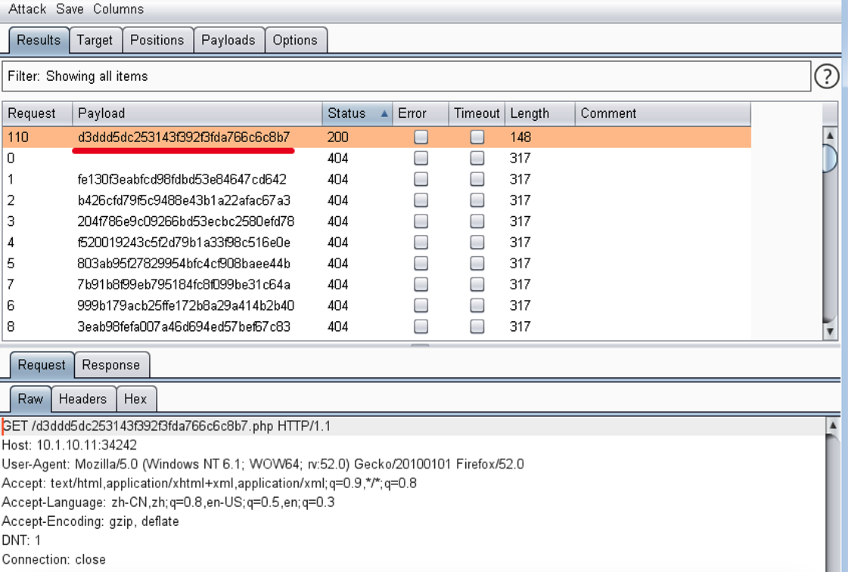Open the Response tab
The width and height of the screenshot is (848, 572).
click(111, 365)
